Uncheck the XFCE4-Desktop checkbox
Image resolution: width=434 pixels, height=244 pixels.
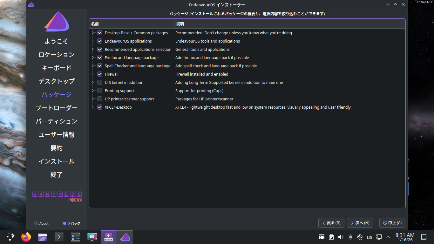[100, 107]
